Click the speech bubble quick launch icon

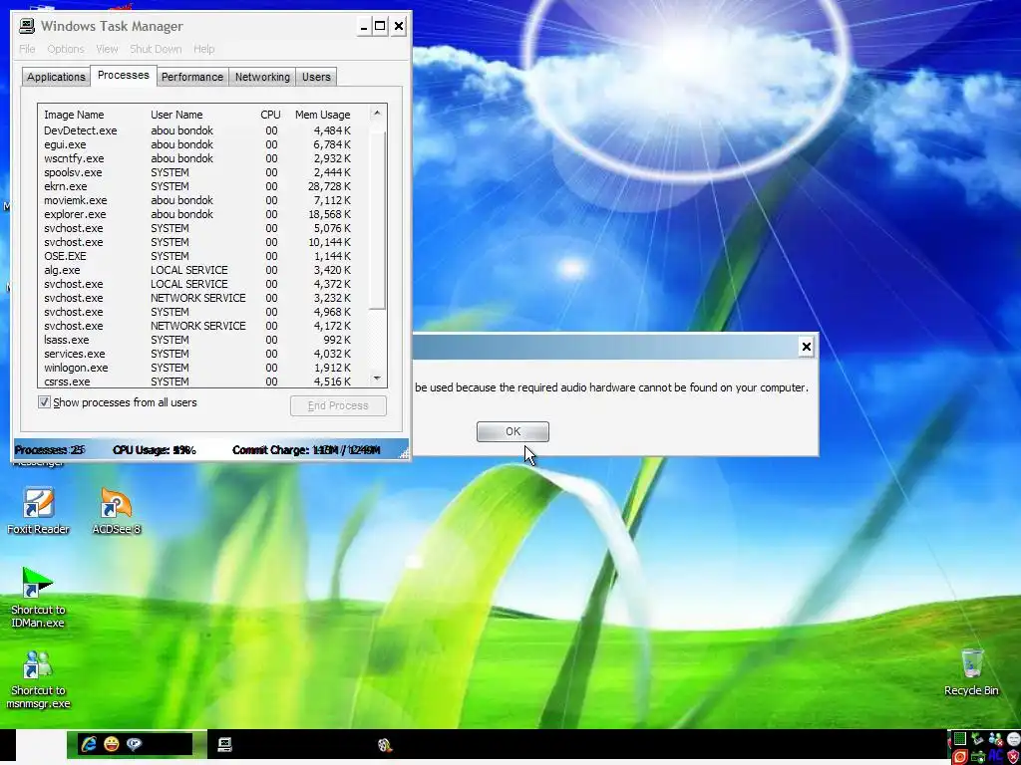135,743
